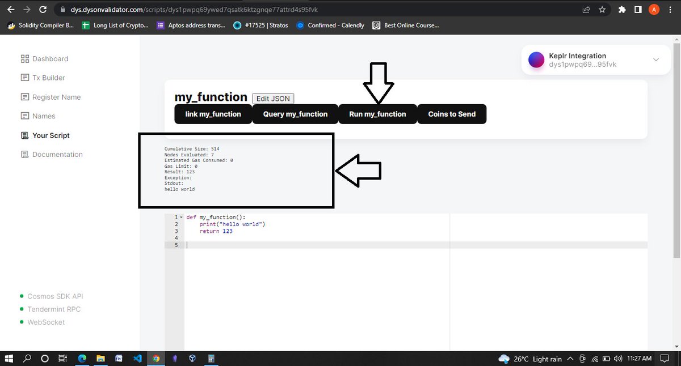Open Visual Studio Code from taskbar
Viewport: 681px width, 366px height.
coord(137,358)
